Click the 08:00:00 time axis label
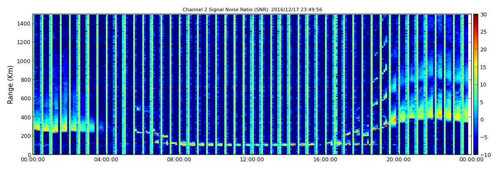499x176 pixels. point(179,160)
